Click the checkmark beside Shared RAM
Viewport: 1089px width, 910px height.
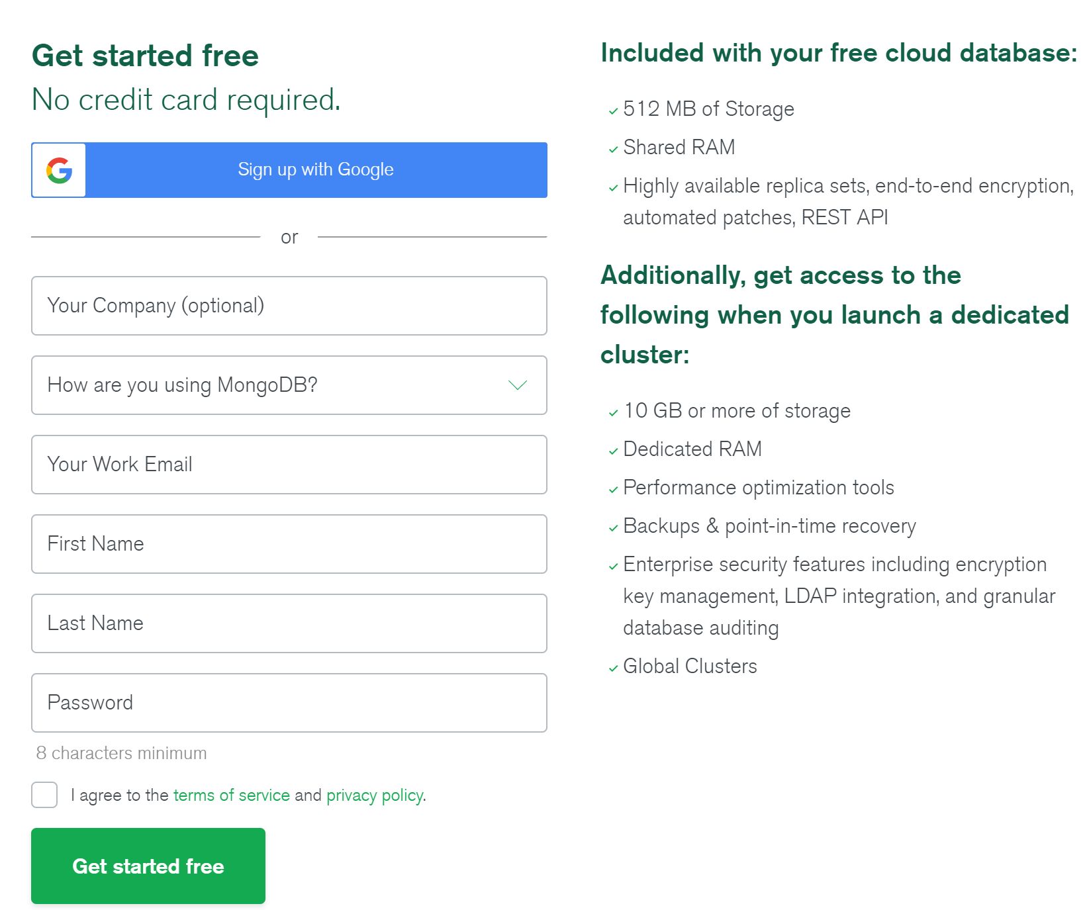point(613,149)
